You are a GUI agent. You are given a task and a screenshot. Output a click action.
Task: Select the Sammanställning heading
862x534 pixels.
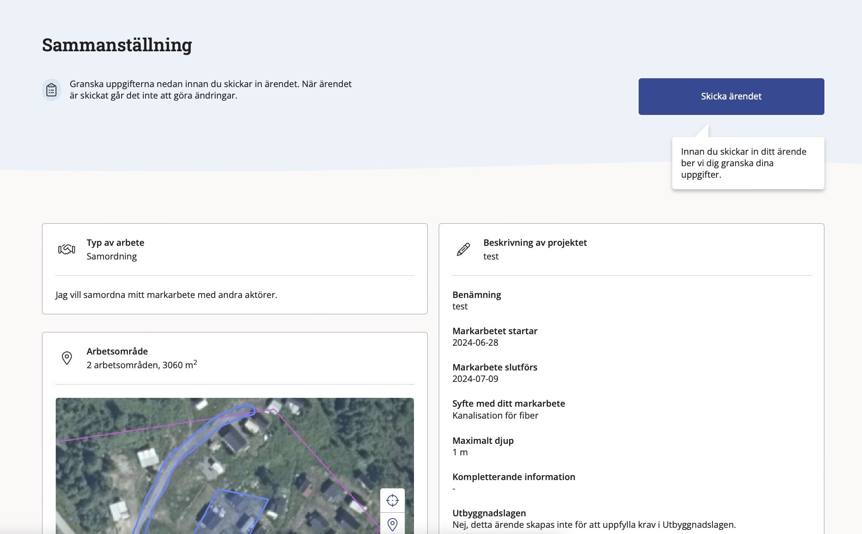tap(117, 45)
